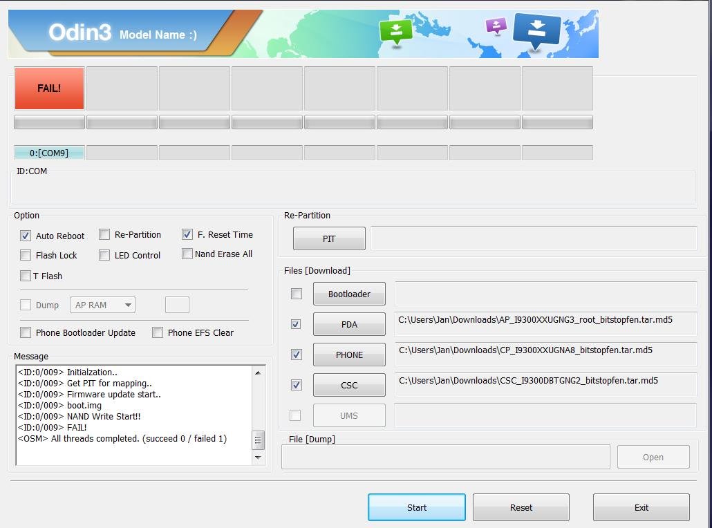Click the Message log scroll-up arrow
Viewport: 712px width, 528px height.
[x=258, y=373]
